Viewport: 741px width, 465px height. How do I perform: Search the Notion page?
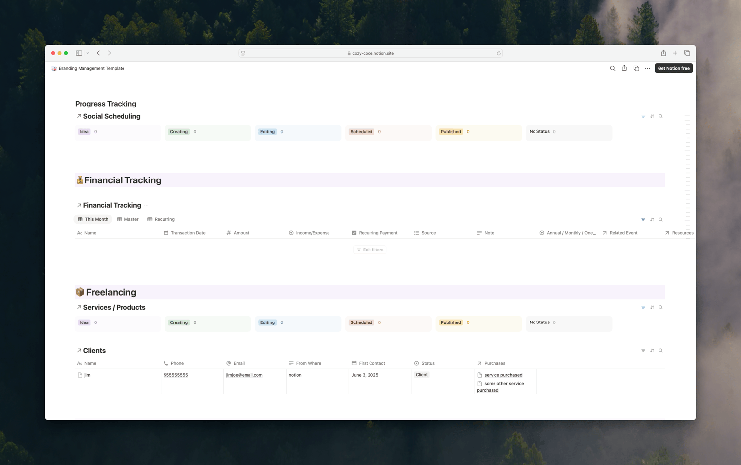click(613, 68)
